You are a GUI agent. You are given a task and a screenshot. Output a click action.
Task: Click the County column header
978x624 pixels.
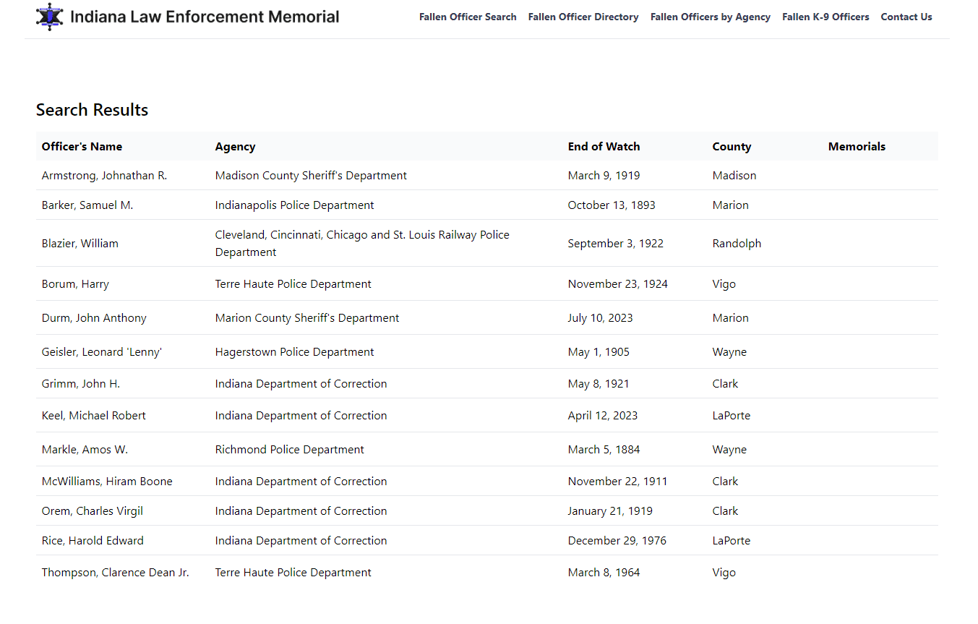tap(732, 147)
